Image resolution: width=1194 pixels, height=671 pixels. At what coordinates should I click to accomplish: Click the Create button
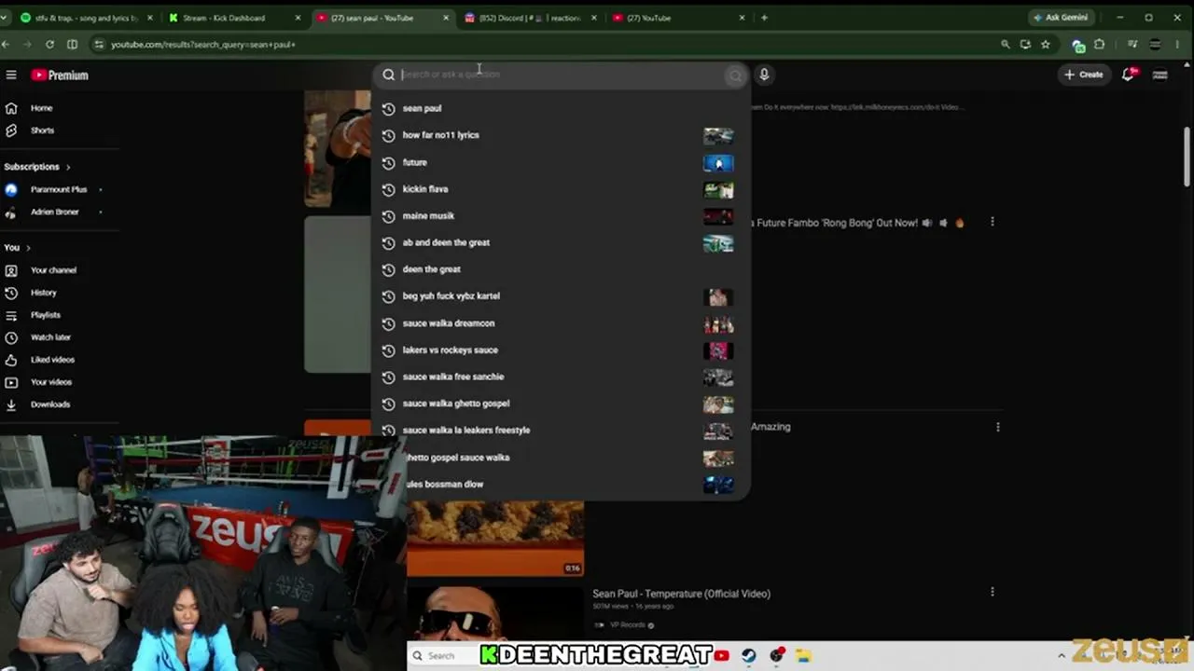click(1084, 75)
